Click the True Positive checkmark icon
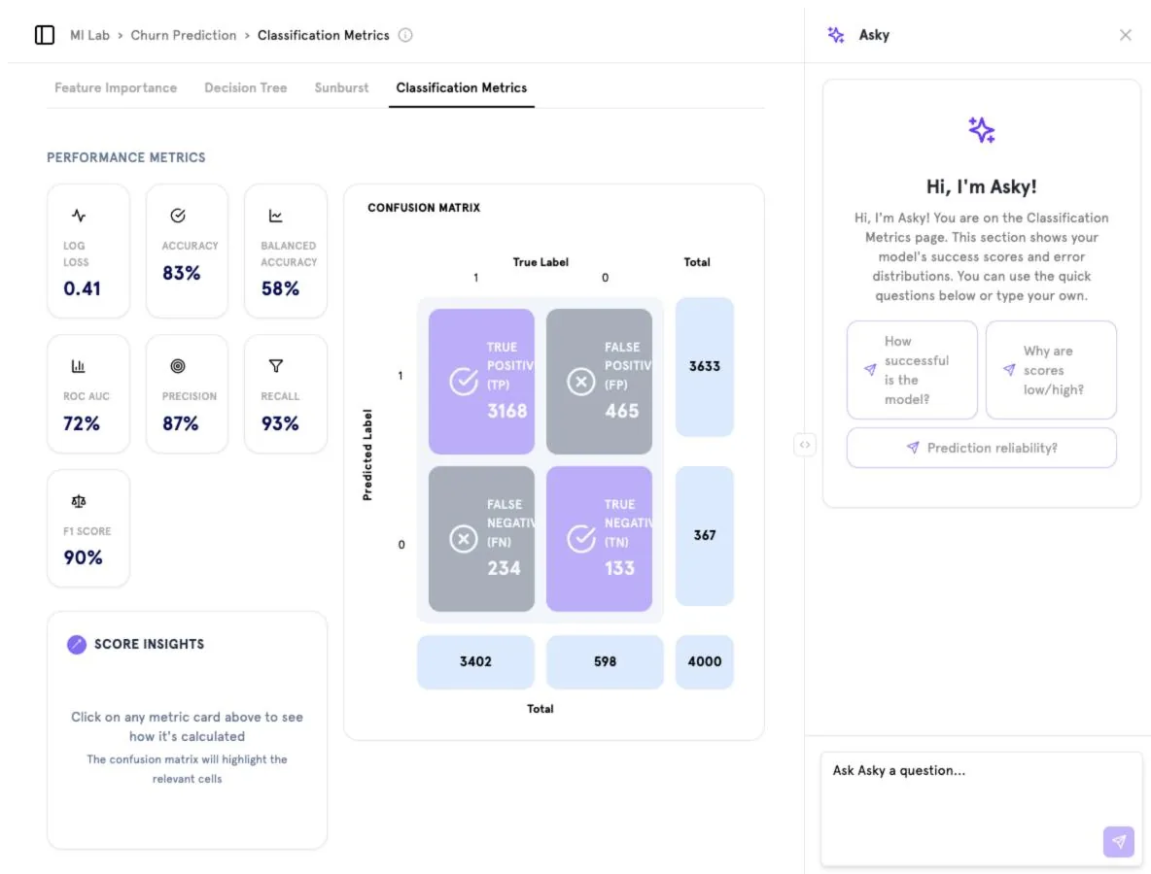The width and height of the screenshot is (1151, 874). pos(463,382)
